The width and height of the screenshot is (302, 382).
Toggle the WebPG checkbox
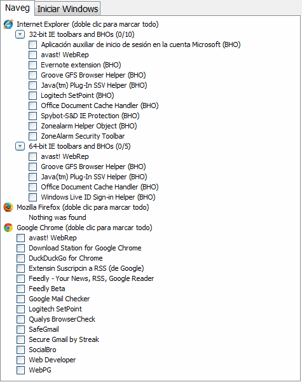click(21, 370)
